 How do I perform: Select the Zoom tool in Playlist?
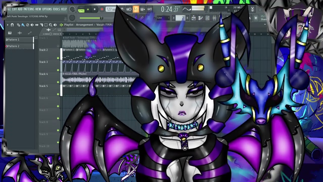coord(50,25)
